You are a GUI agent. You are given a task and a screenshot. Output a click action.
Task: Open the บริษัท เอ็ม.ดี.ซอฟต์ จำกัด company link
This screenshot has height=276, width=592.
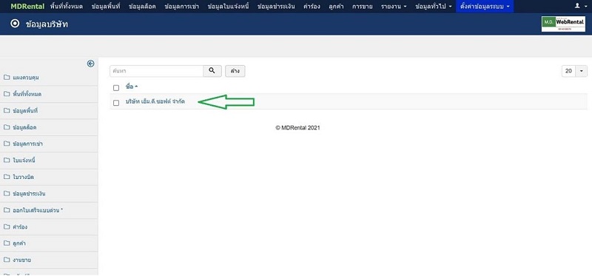tap(155, 101)
